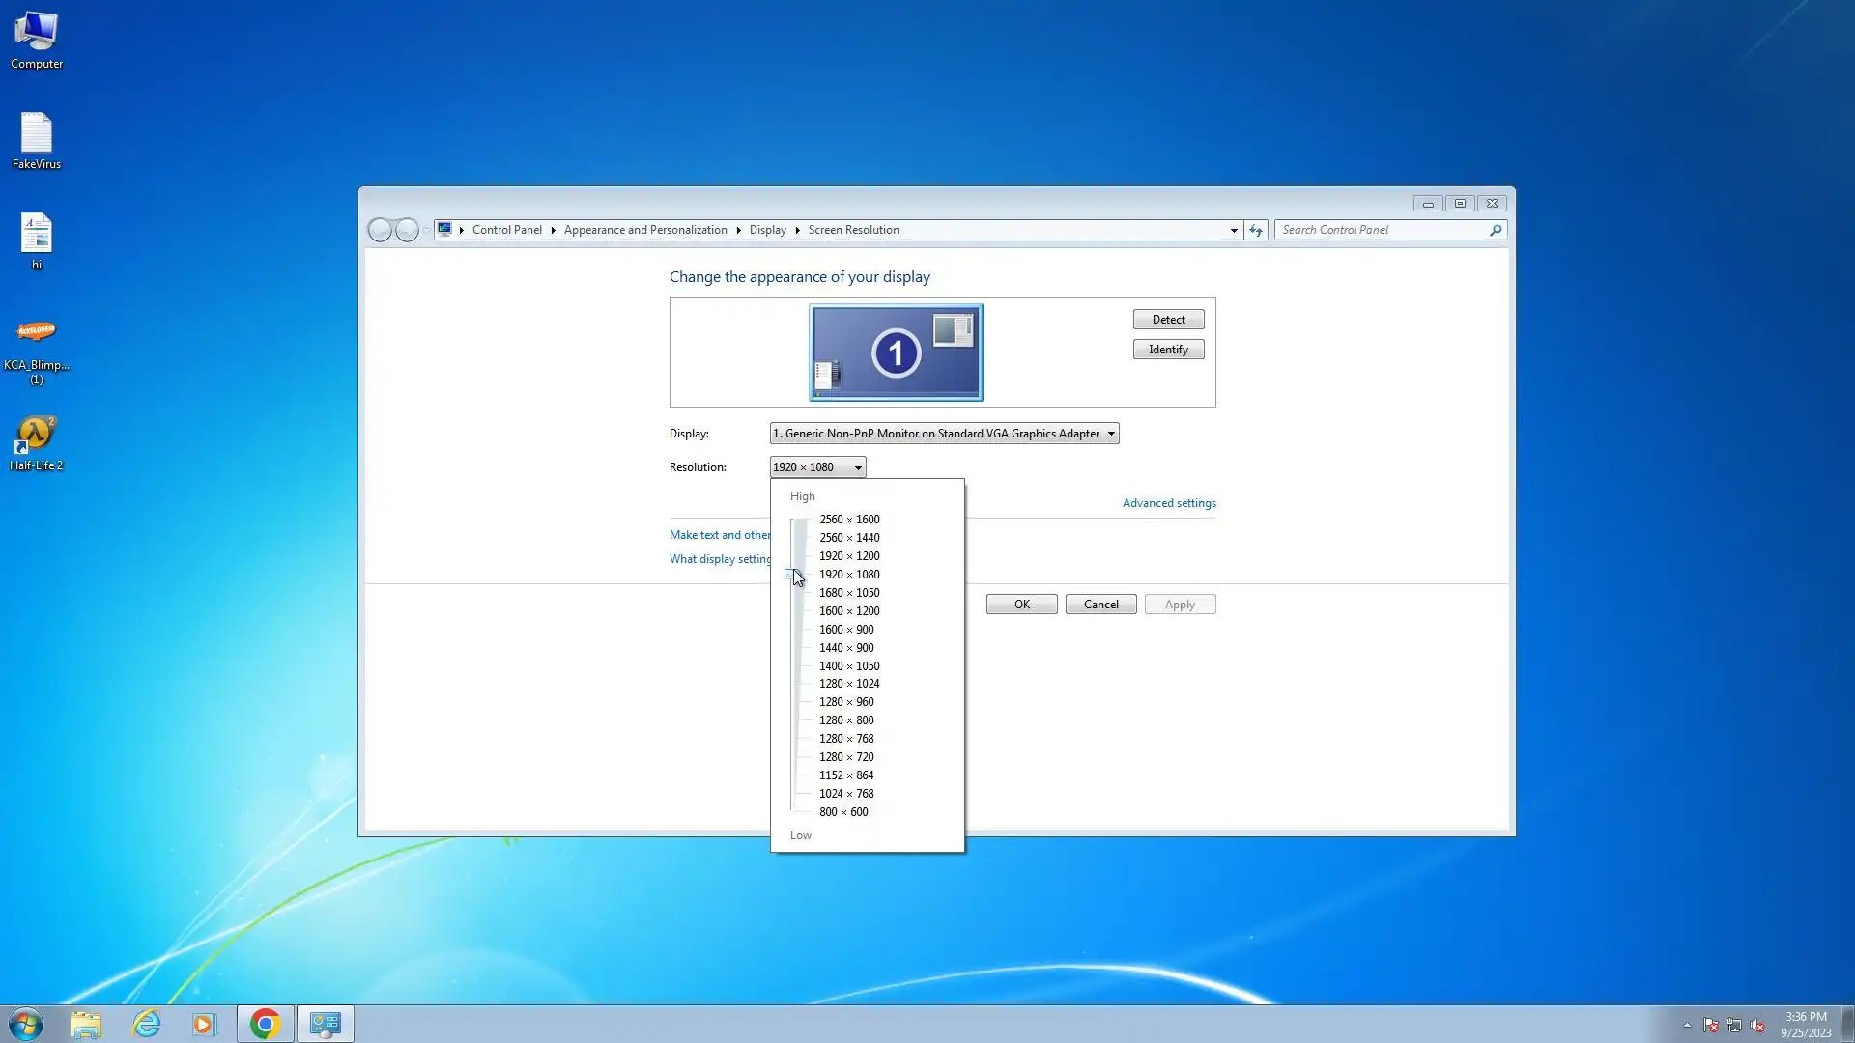Click the Detect button
Image resolution: width=1855 pixels, height=1043 pixels.
pyautogui.click(x=1168, y=320)
